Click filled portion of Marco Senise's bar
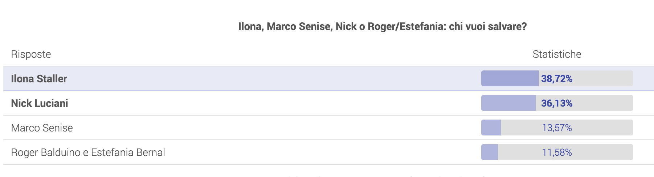Screen dimensions: 654x177 491,128
